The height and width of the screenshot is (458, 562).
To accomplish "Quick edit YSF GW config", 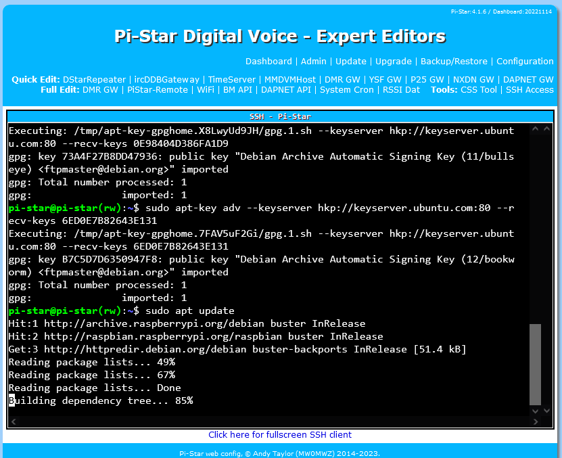I will pos(385,80).
